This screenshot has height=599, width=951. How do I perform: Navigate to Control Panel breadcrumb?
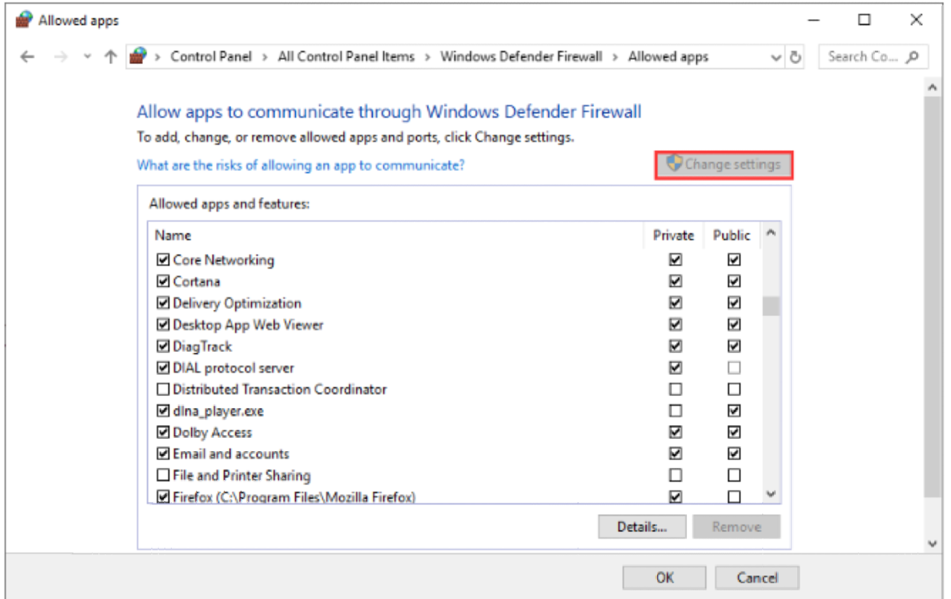pyautogui.click(x=211, y=57)
